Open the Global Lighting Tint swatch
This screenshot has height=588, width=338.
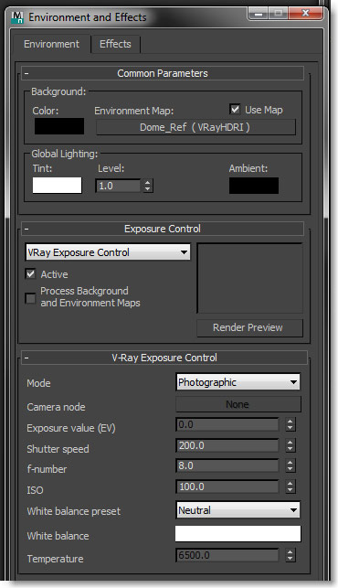(x=57, y=186)
